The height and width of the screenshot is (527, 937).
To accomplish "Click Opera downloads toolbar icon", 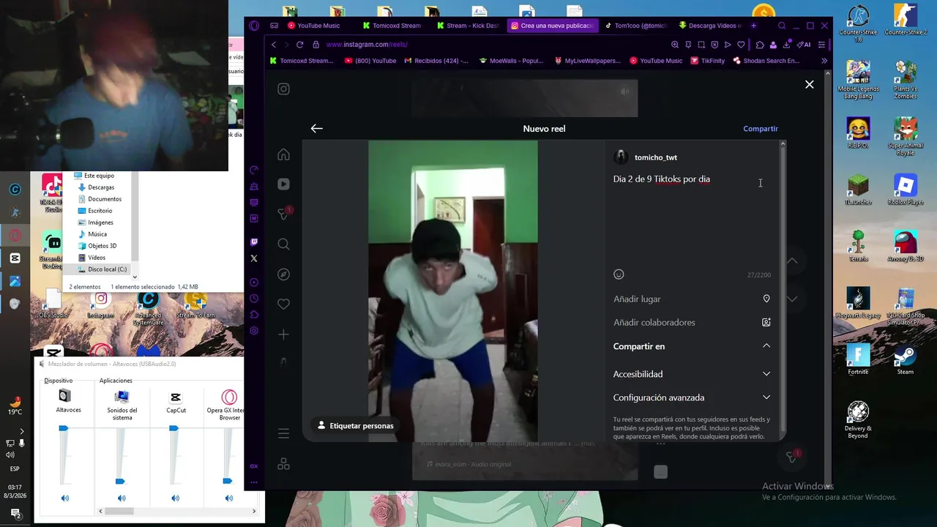I will (786, 45).
